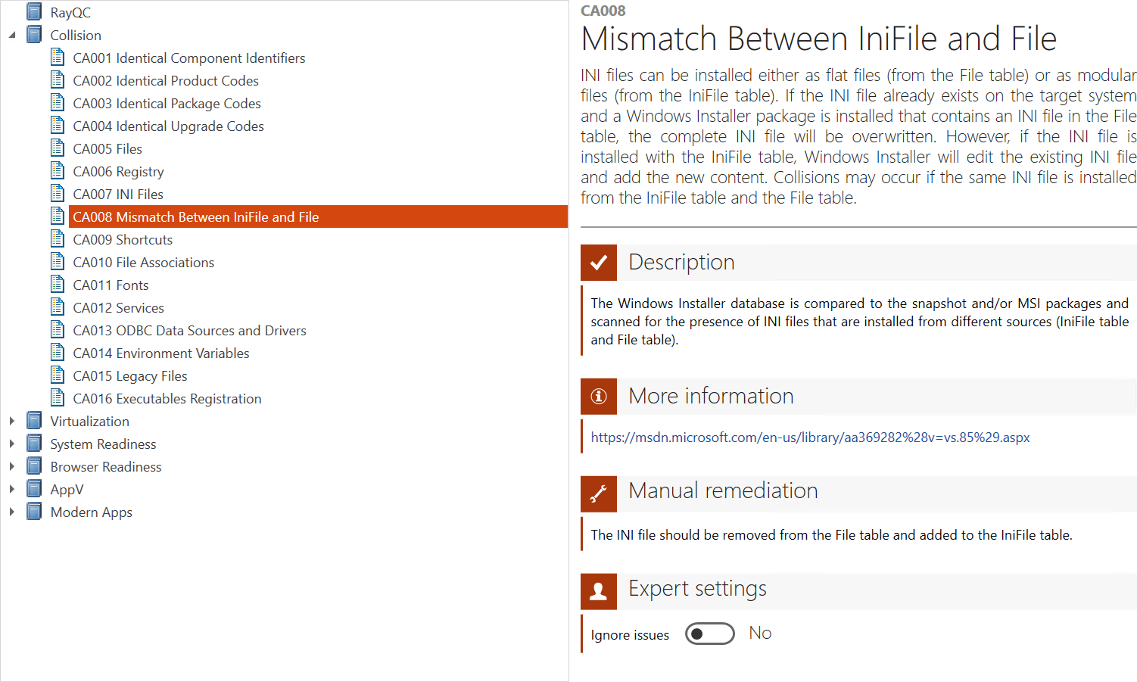
Task: Click the RayQC book icon
Action: [34, 12]
